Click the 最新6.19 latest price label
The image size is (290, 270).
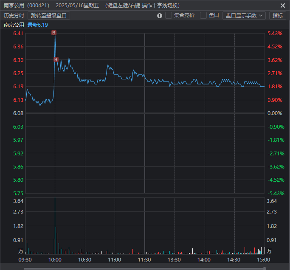38,25
